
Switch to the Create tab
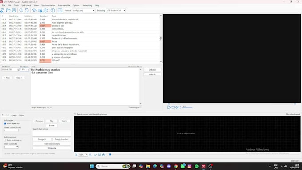[14, 115]
